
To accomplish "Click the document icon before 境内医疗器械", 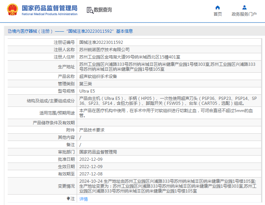I will pyautogui.click(x=10, y=31).
